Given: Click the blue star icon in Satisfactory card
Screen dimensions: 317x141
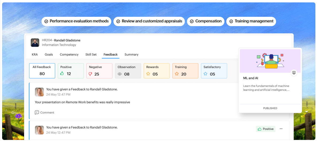Looking at the screenshot, I should 205,74.
